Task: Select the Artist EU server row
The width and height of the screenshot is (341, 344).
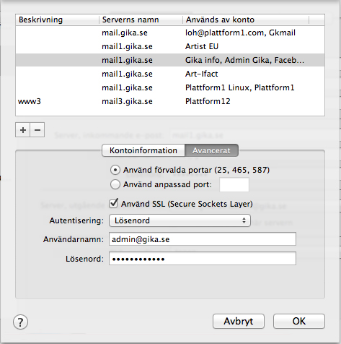Action: (x=170, y=46)
